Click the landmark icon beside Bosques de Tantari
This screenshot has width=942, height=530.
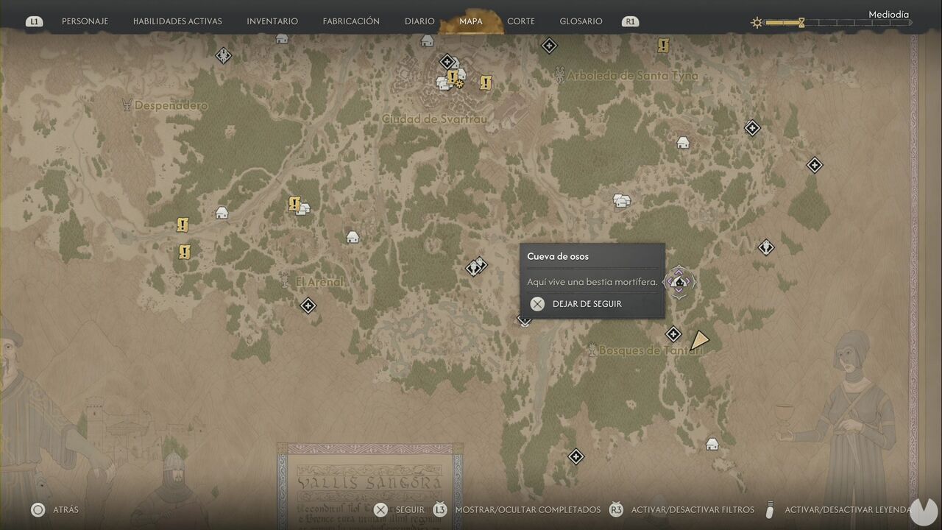592,350
